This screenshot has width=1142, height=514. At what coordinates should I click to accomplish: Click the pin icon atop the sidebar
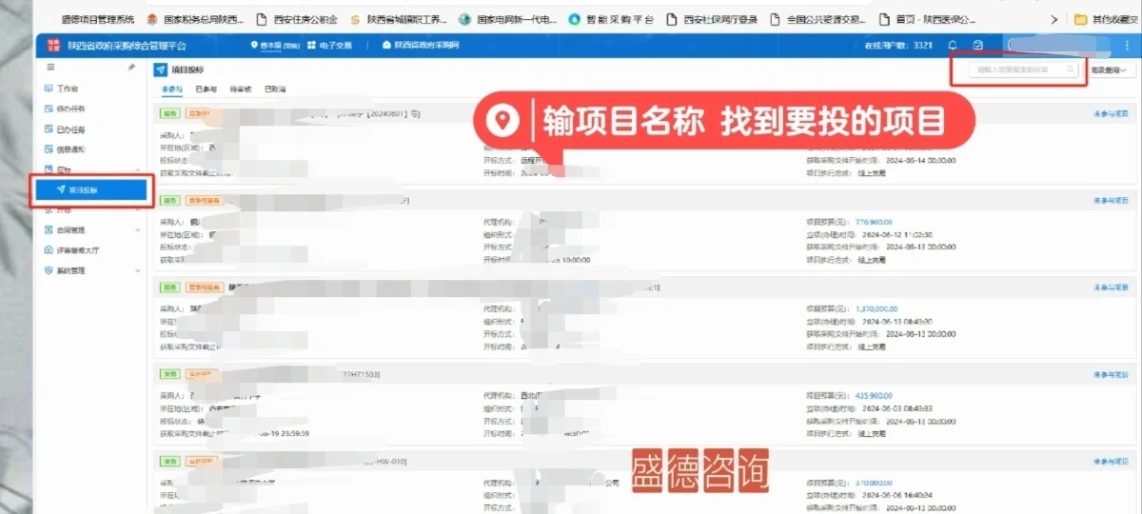pos(131,68)
